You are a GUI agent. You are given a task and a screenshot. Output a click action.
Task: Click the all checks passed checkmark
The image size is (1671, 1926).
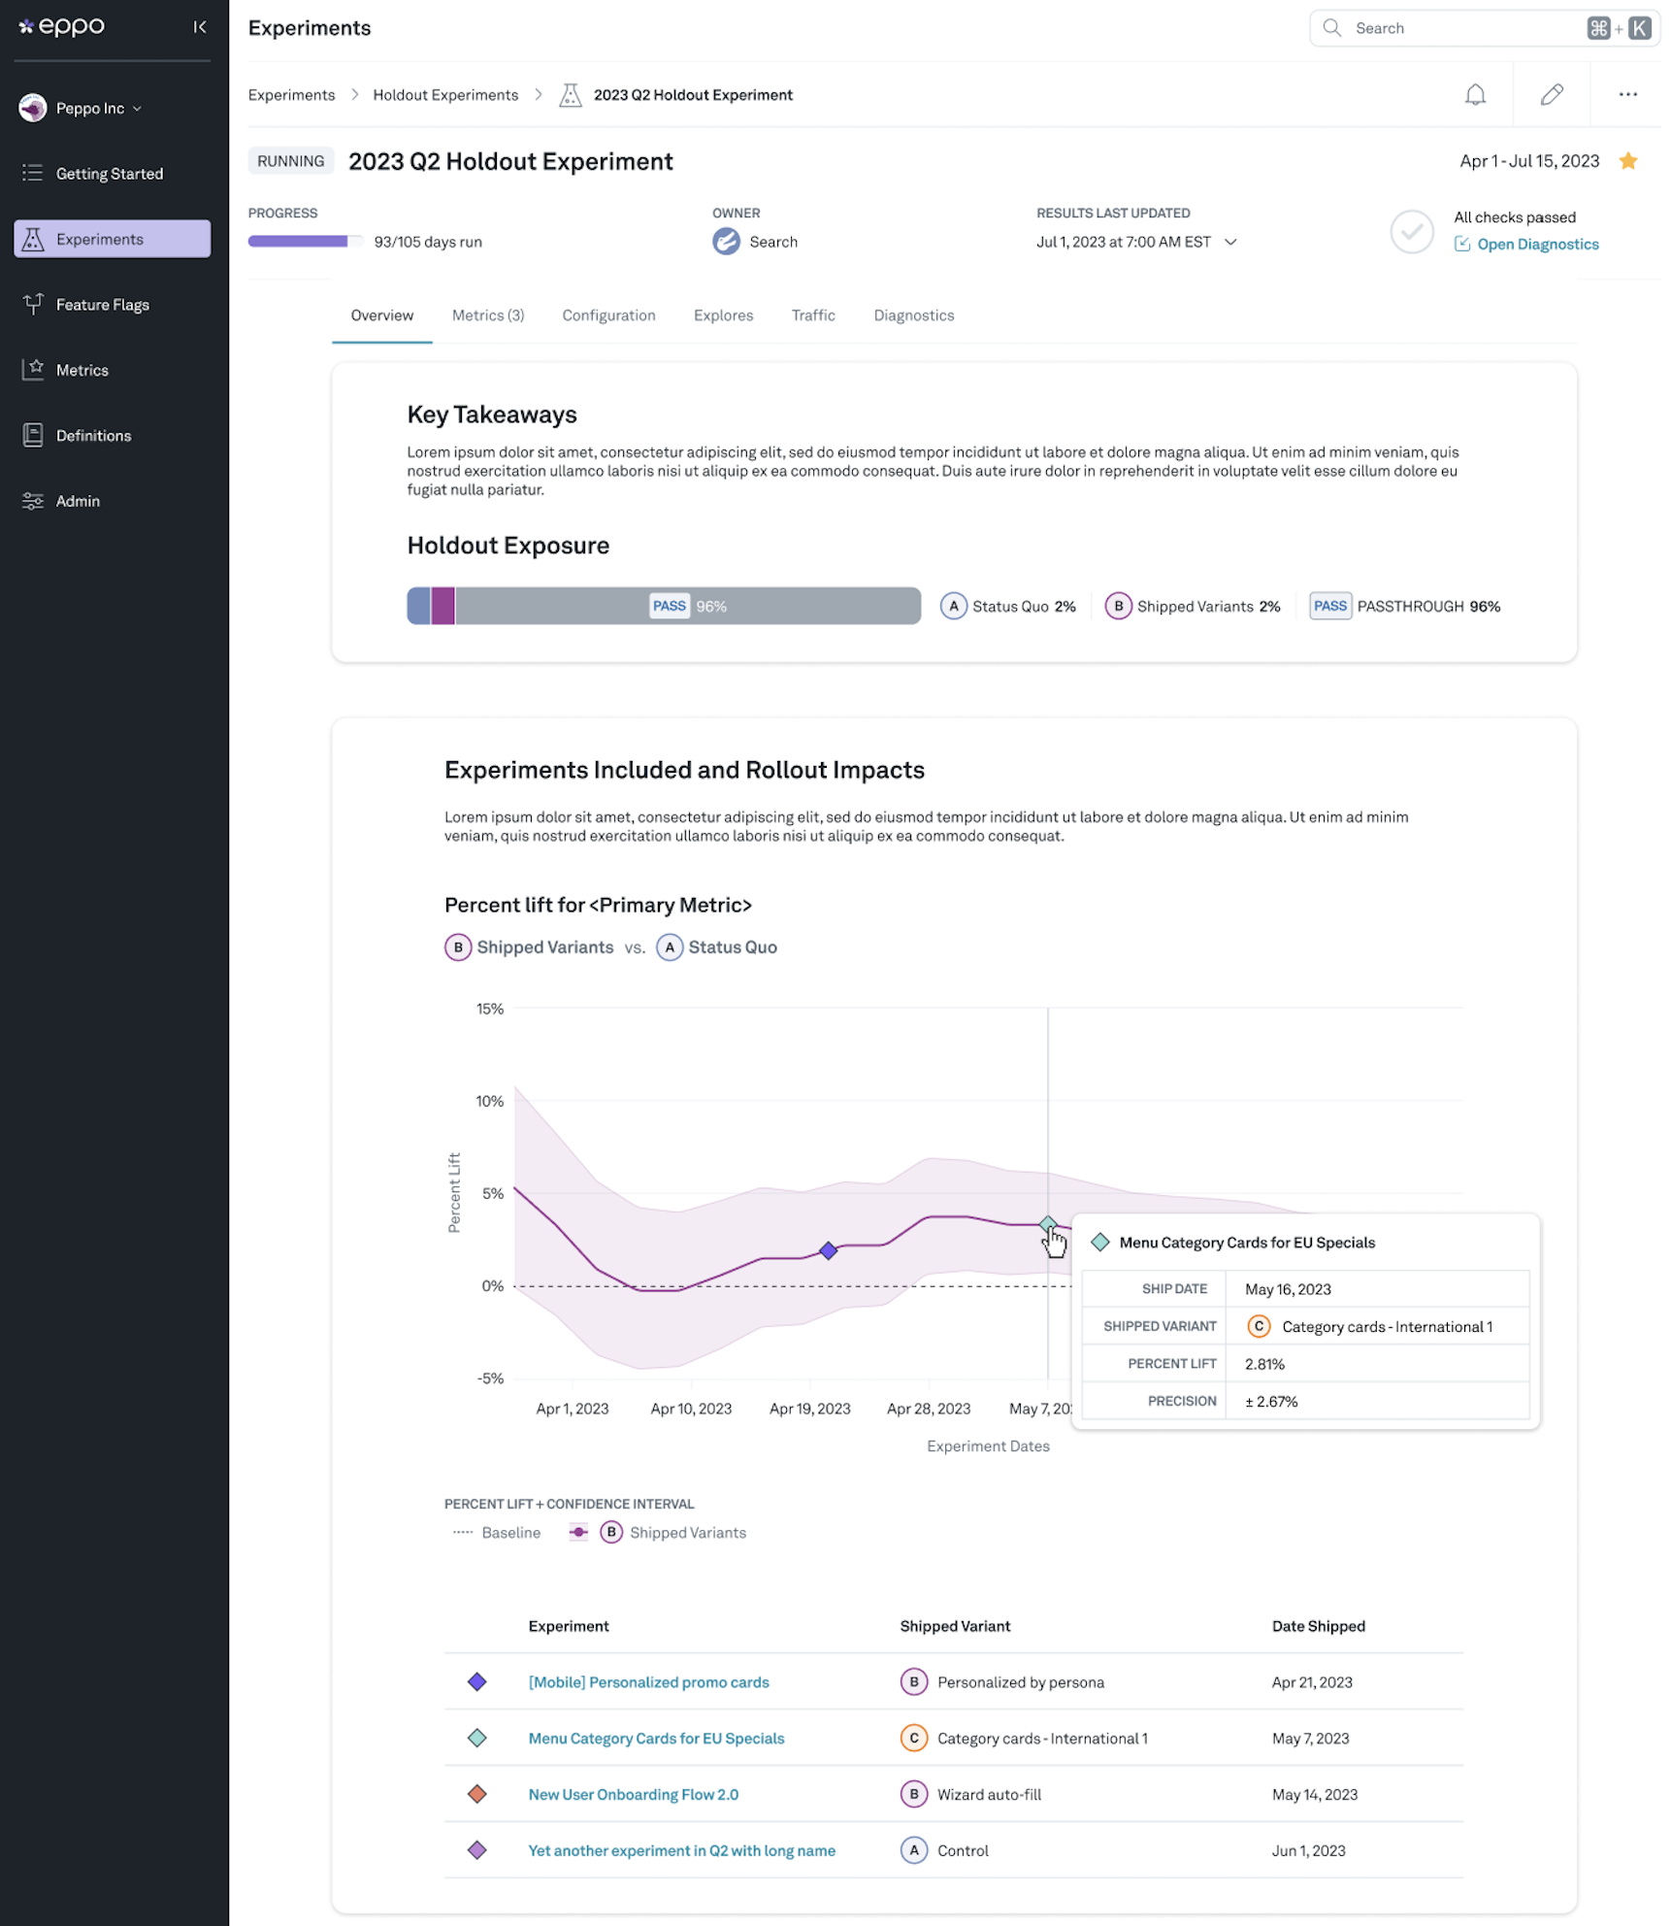[1412, 232]
